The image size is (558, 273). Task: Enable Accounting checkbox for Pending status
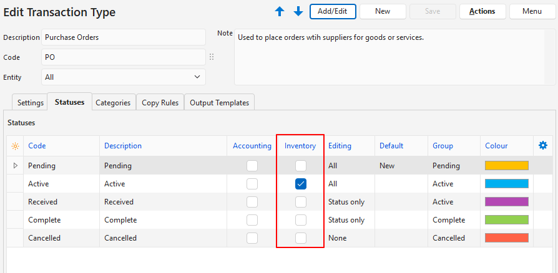click(252, 166)
